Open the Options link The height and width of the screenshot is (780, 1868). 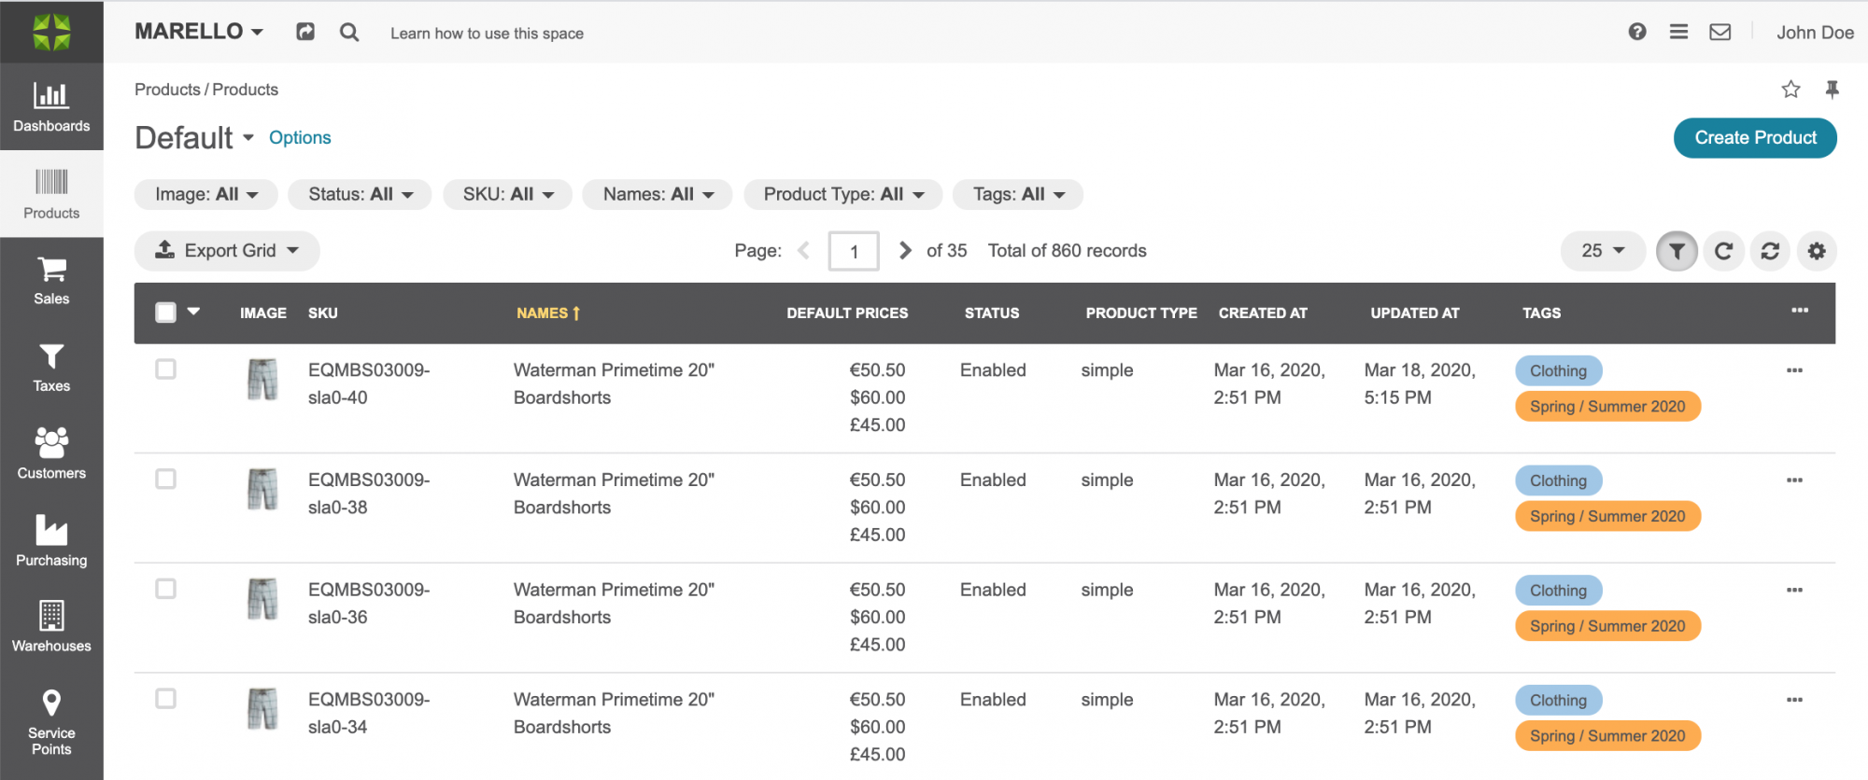coord(300,137)
